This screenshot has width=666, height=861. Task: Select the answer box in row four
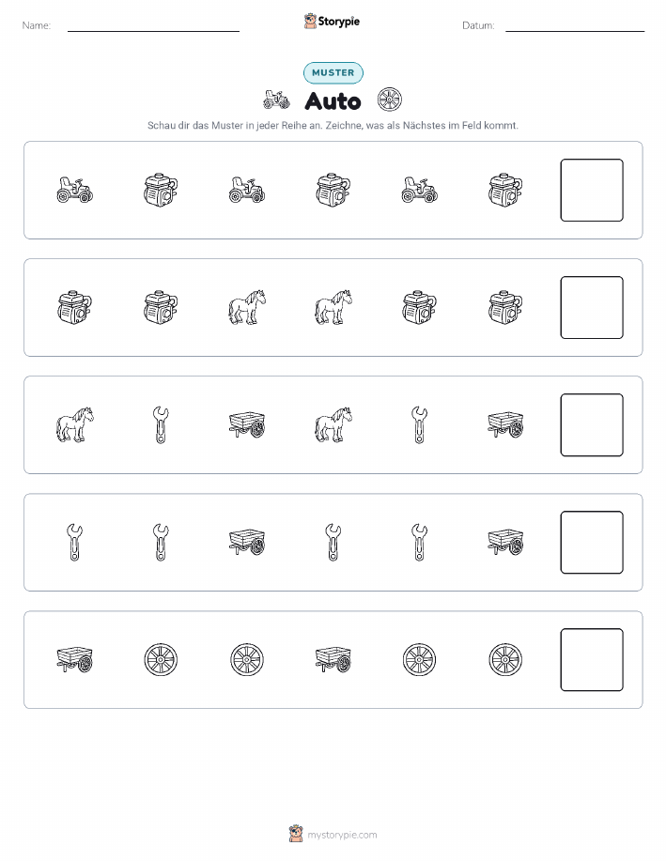click(x=592, y=543)
